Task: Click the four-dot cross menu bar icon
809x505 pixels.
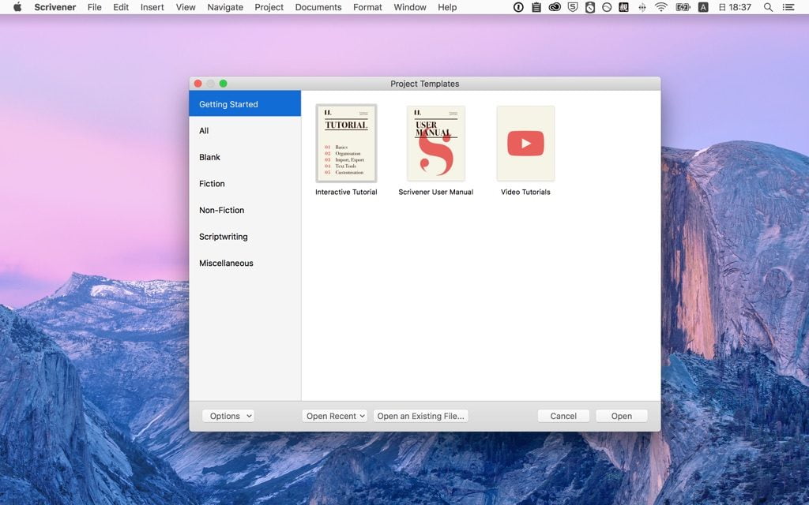Action: tap(642, 7)
